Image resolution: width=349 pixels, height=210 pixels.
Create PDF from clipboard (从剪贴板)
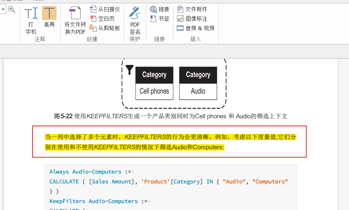pyautogui.click(x=105, y=28)
